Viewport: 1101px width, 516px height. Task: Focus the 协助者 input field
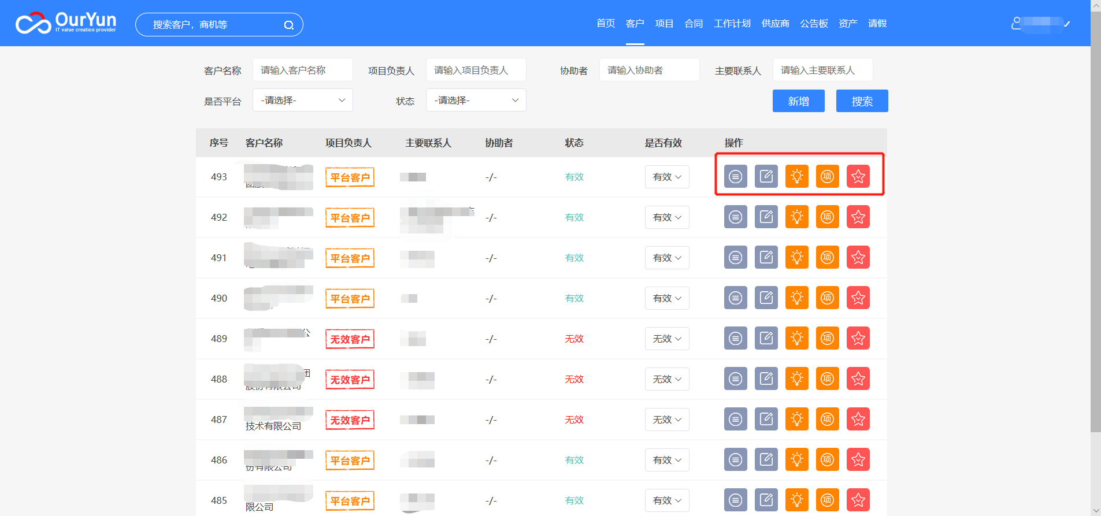click(650, 70)
